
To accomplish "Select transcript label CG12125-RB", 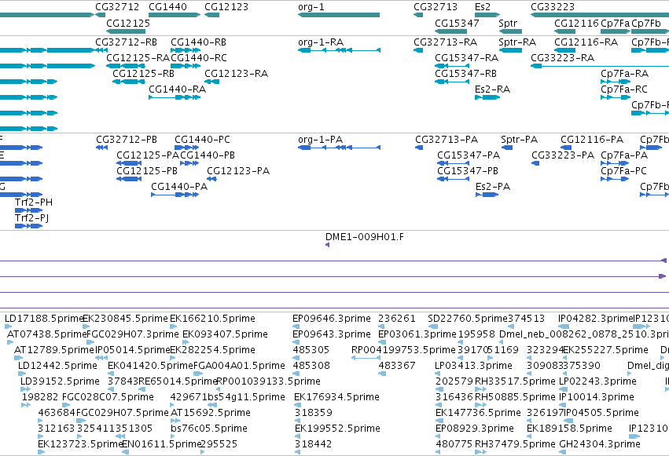I will 143,73.
